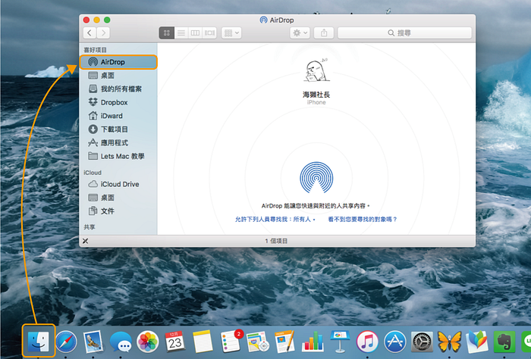The height and width of the screenshot is (359, 531).
Task: Open Dropbox folder in the sidebar
Action: 118,102
